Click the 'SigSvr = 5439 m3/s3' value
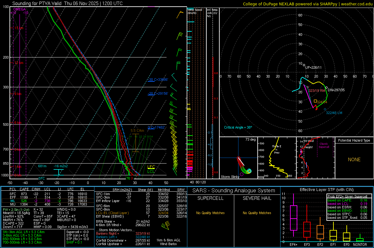This screenshot has height=248, width=374. pyautogui.click(x=73, y=227)
